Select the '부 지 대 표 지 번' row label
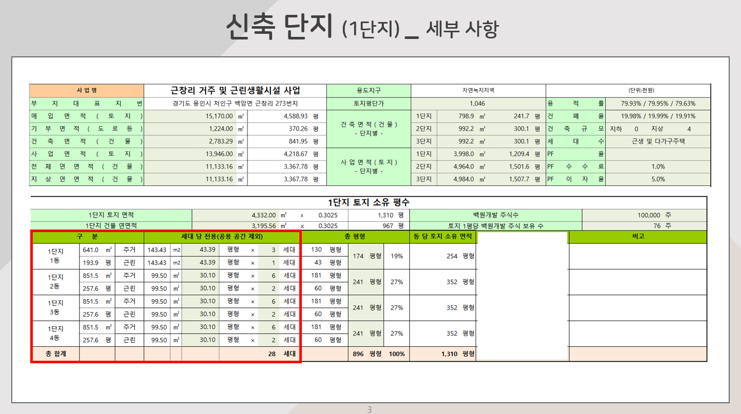The image size is (741, 414). point(87,103)
